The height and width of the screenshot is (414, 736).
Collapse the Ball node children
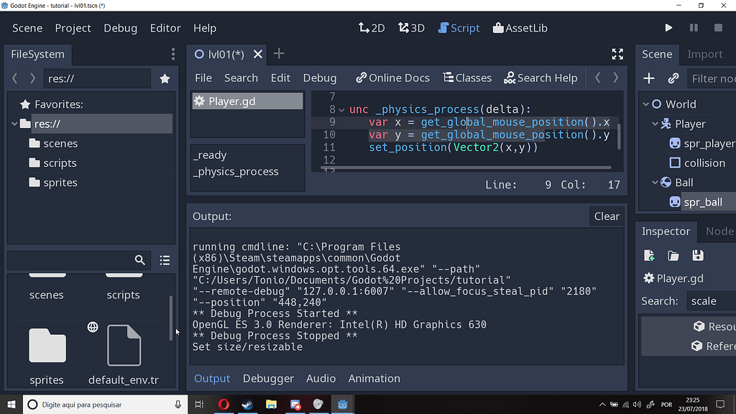[x=655, y=183]
